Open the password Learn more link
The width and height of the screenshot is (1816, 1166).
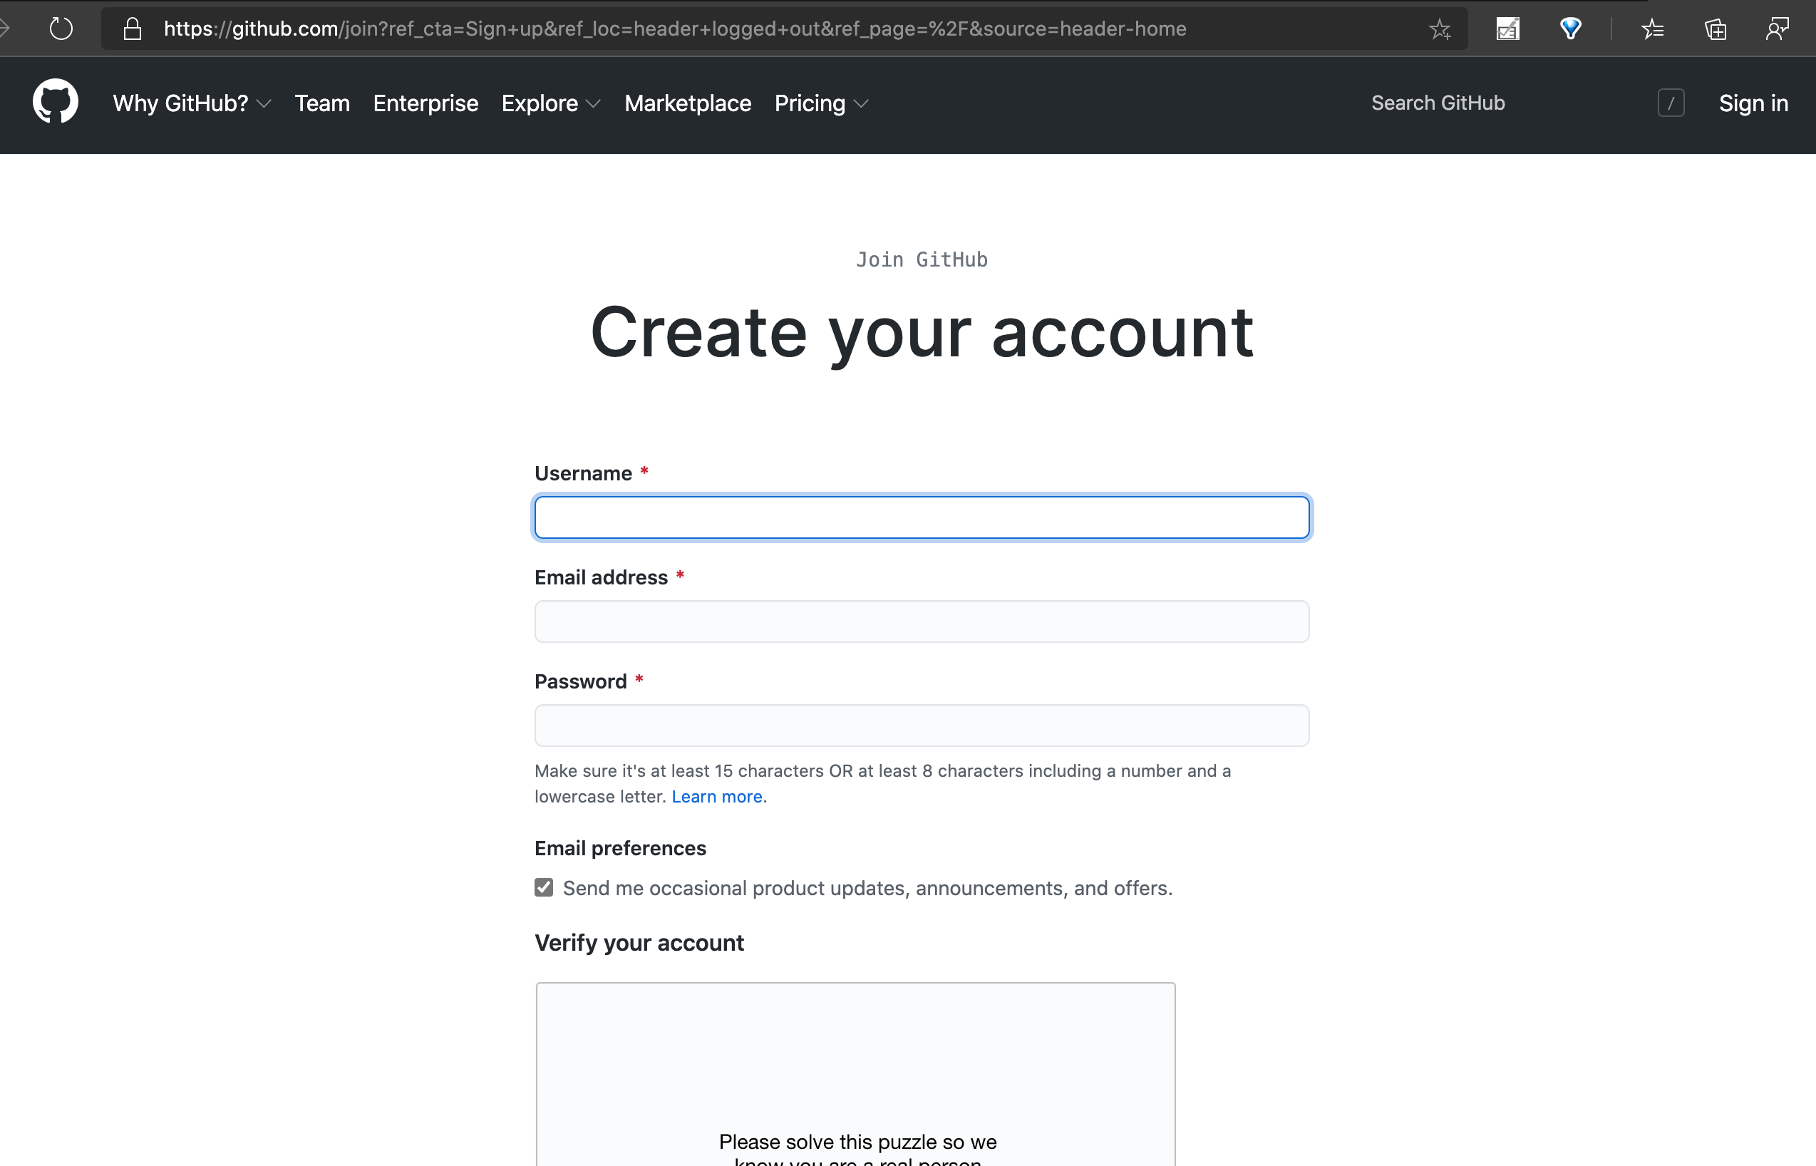(717, 797)
